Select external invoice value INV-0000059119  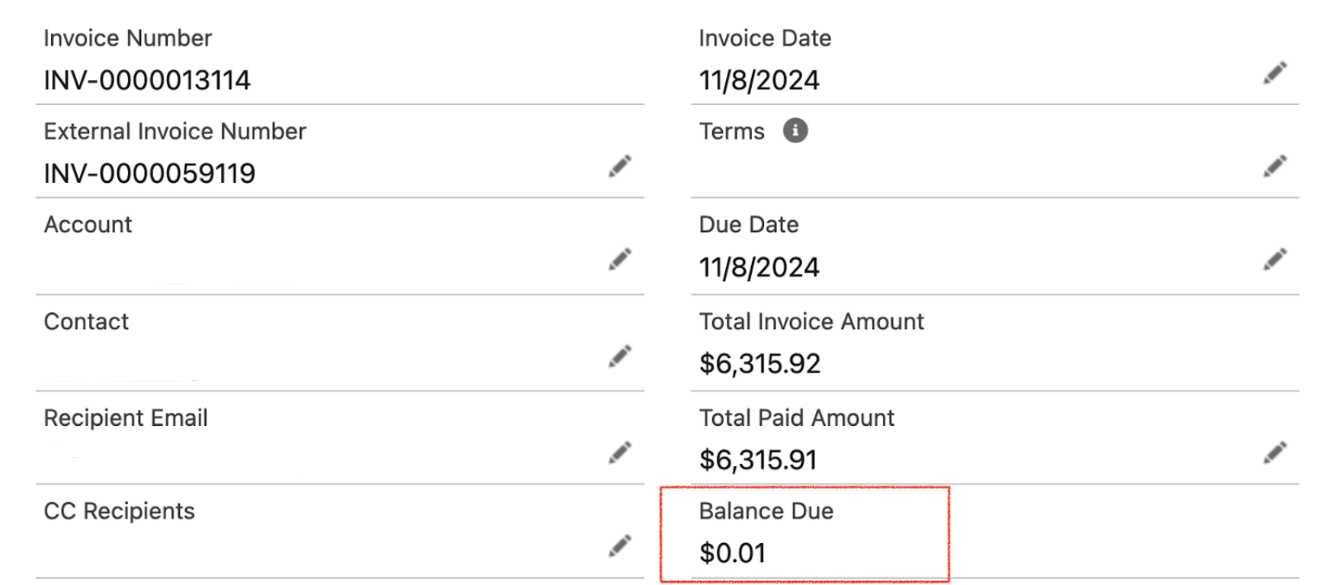[149, 174]
